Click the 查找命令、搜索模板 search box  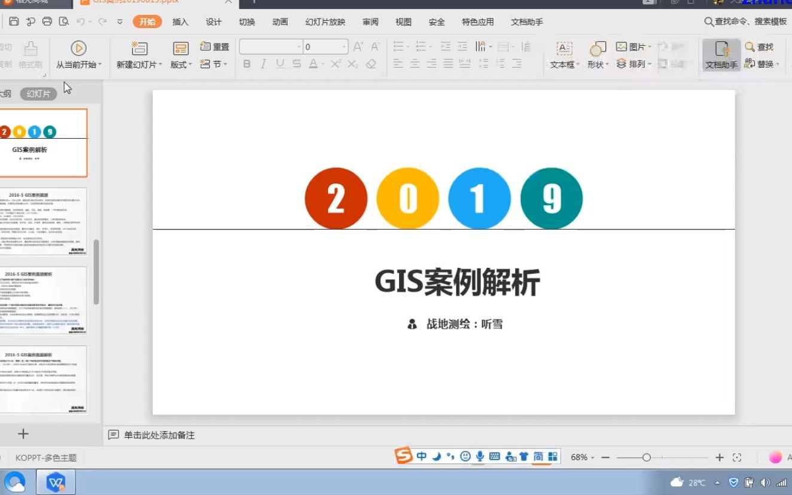point(746,22)
